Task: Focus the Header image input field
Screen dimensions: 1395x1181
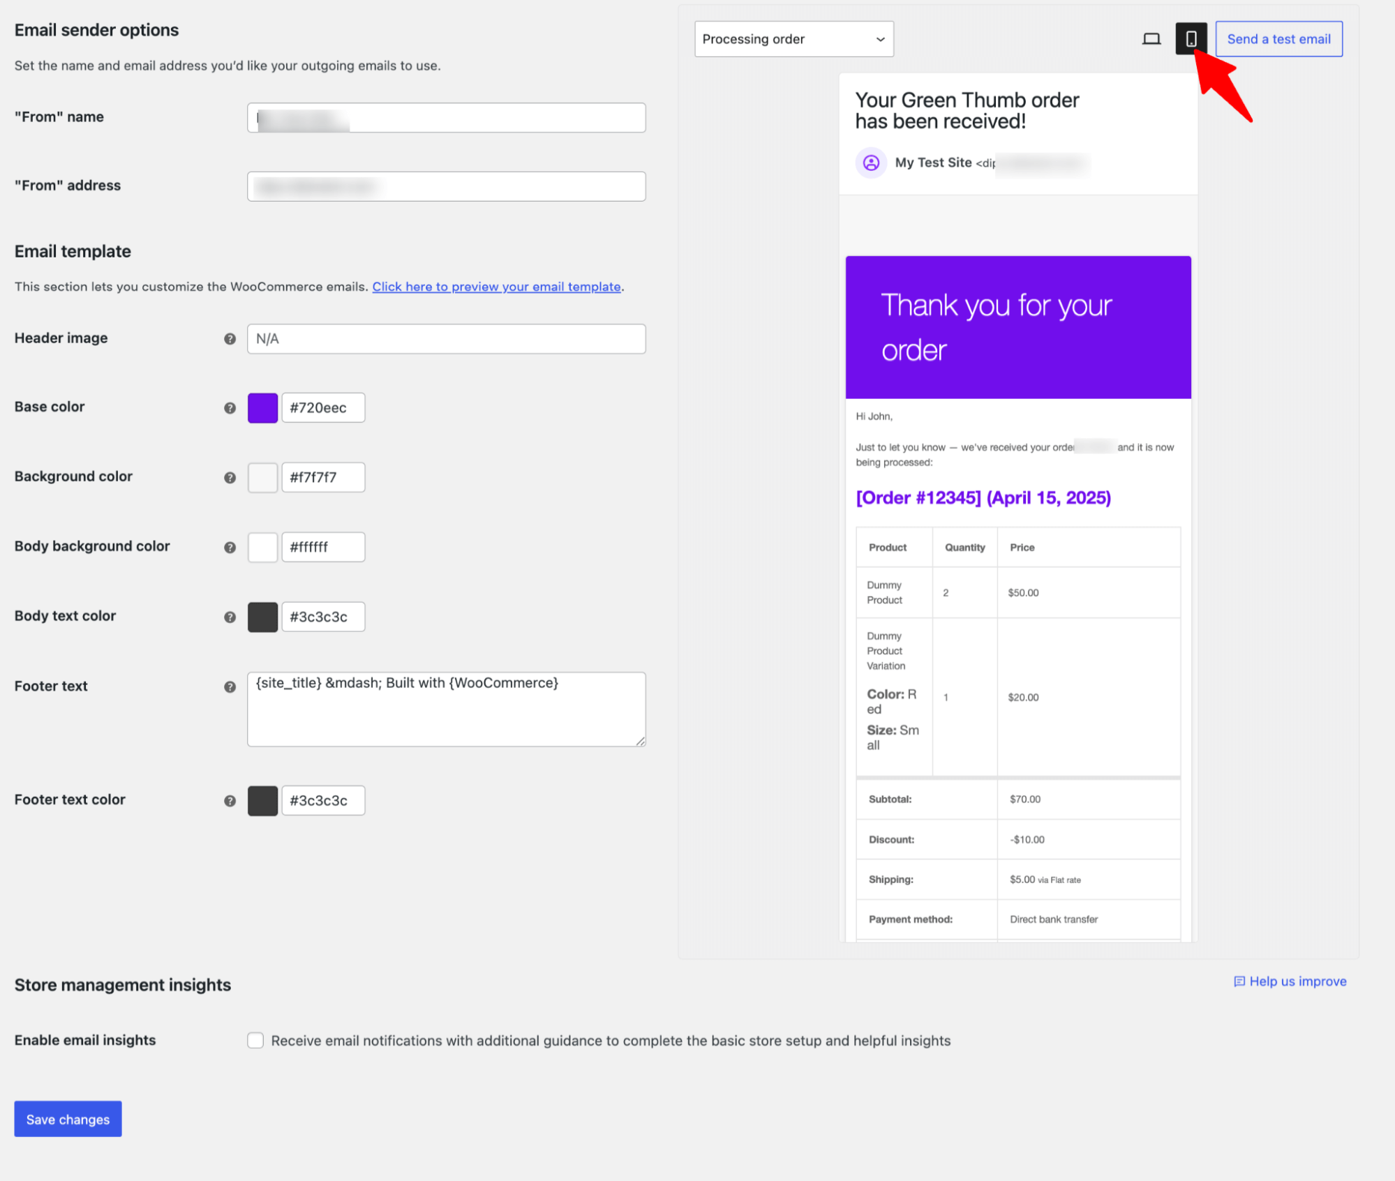Action: [446, 339]
